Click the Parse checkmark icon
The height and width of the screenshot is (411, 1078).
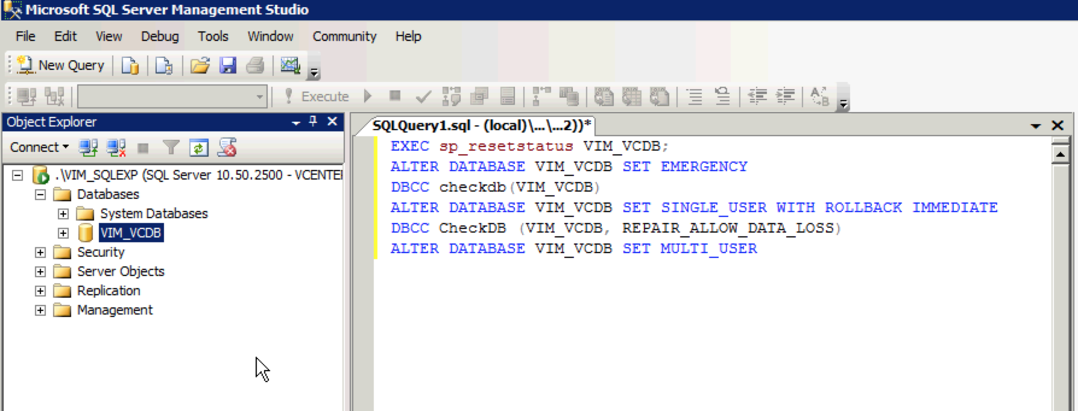click(x=423, y=96)
